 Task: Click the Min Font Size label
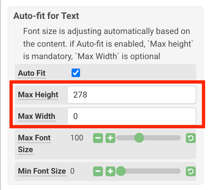tap(42, 171)
